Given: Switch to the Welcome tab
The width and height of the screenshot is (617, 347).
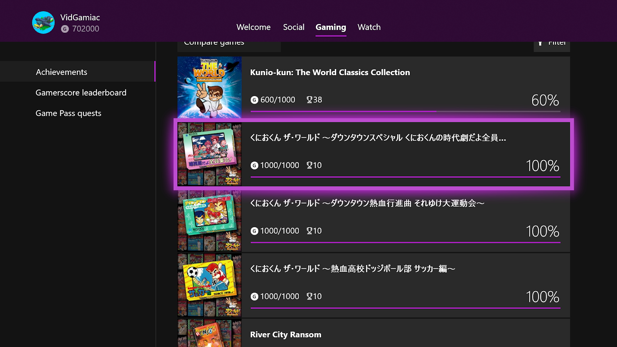Looking at the screenshot, I should pyautogui.click(x=253, y=27).
